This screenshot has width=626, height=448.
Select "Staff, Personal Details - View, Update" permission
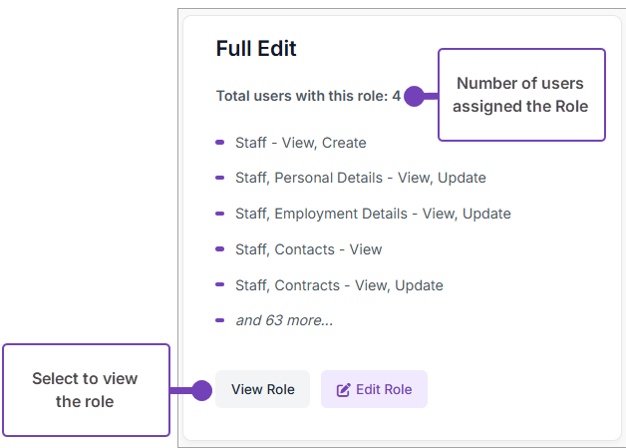coord(361,178)
